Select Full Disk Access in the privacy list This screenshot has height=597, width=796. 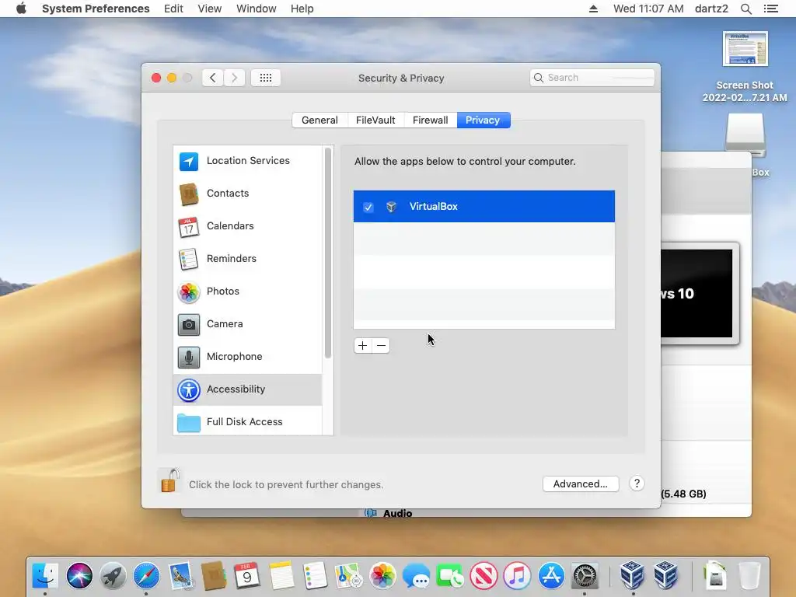click(x=248, y=422)
